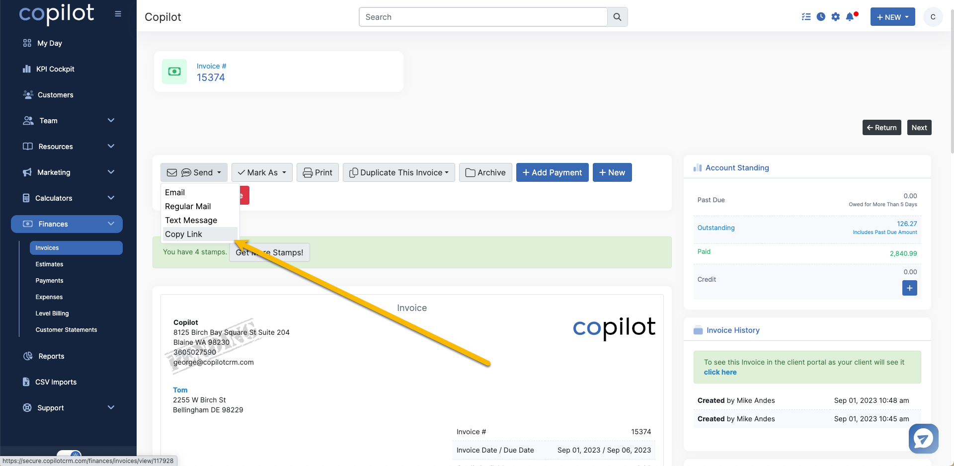This screenshot has height=466, width=954.
Task: Print the invoice
Action: 318,172
